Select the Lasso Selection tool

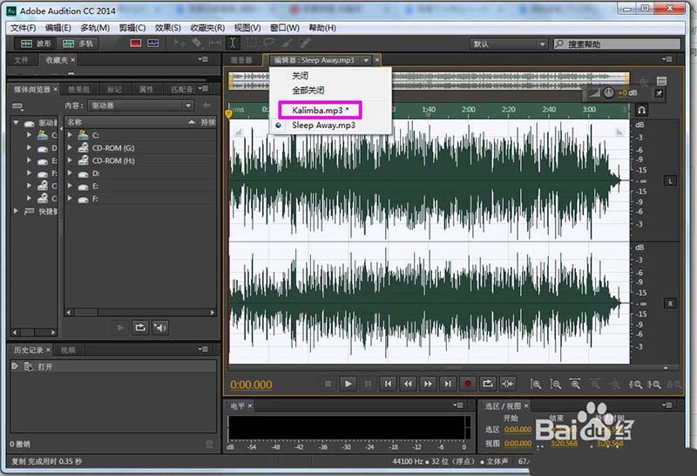point(268,43)
